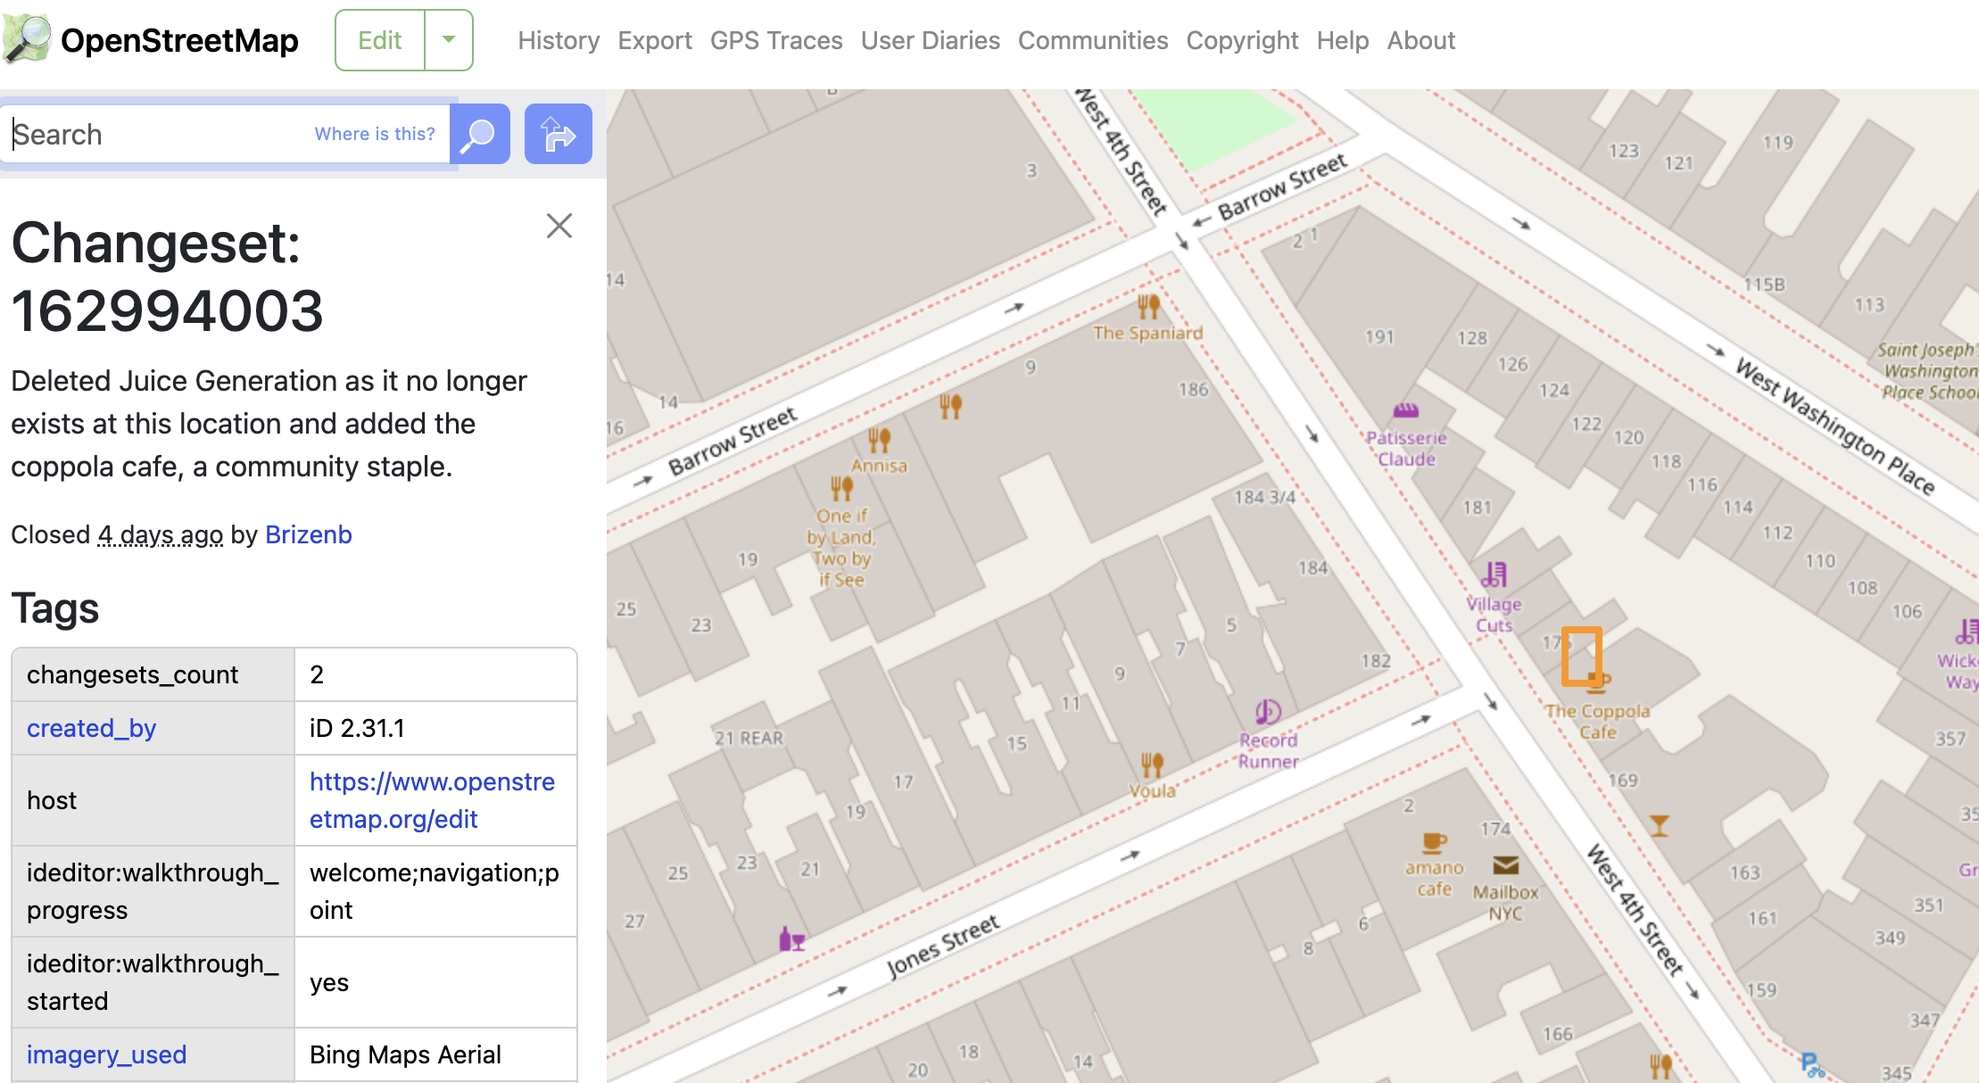Click the Tags heading

coord(55,608)
